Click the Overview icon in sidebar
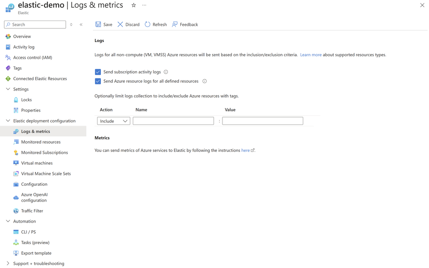The image size is (429, 268). pyautogui.click(x=8, y=36)
